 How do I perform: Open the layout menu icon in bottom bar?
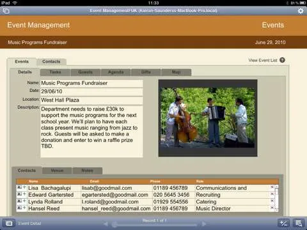pyautogui.click(x=9, y=223)
